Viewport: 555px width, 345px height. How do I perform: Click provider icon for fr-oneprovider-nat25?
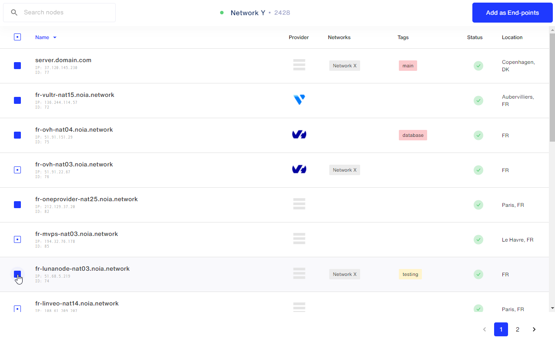[x=299, y=204]
